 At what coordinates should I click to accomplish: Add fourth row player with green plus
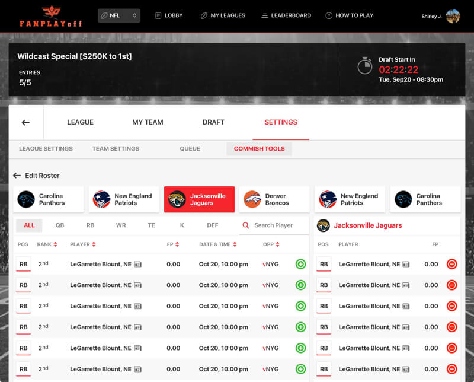click(300, 327)
